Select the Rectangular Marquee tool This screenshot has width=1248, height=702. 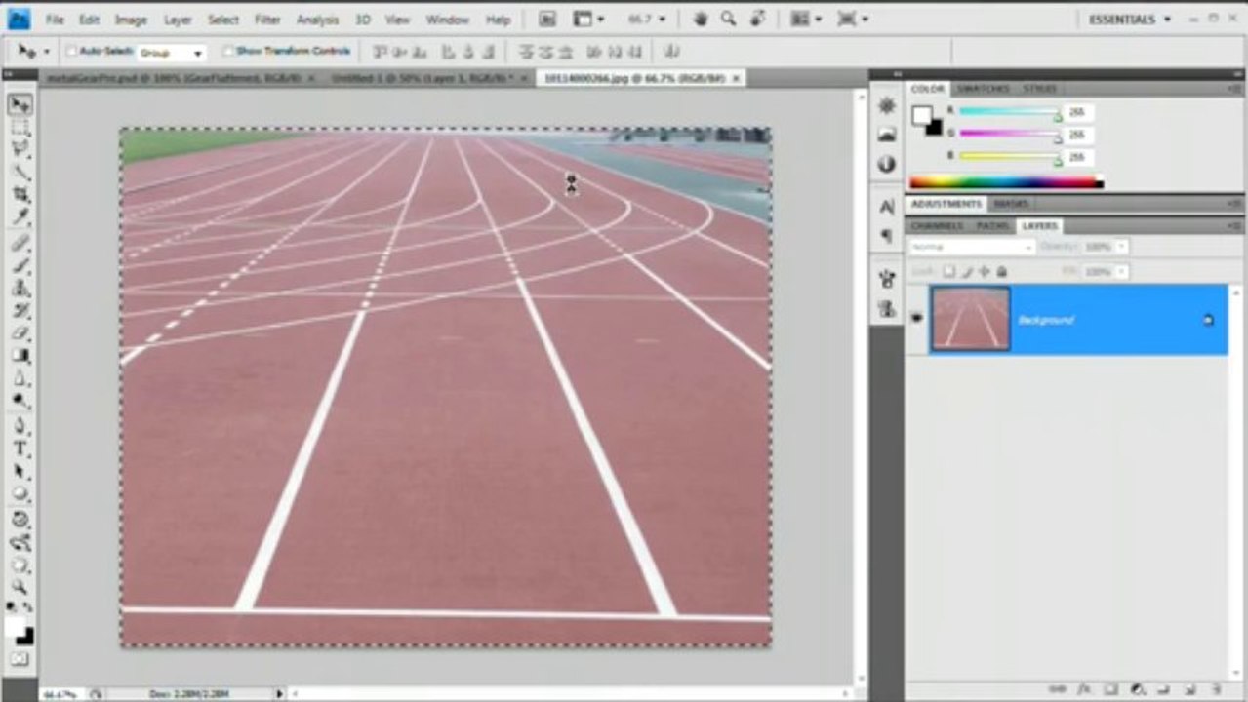point(20,128)
